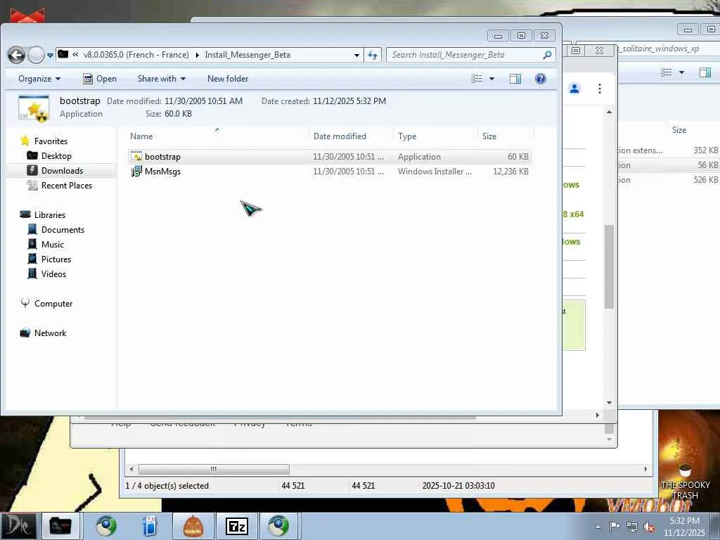Open Recent Places in Favorites
720x540 pixels.
(60, 185)
